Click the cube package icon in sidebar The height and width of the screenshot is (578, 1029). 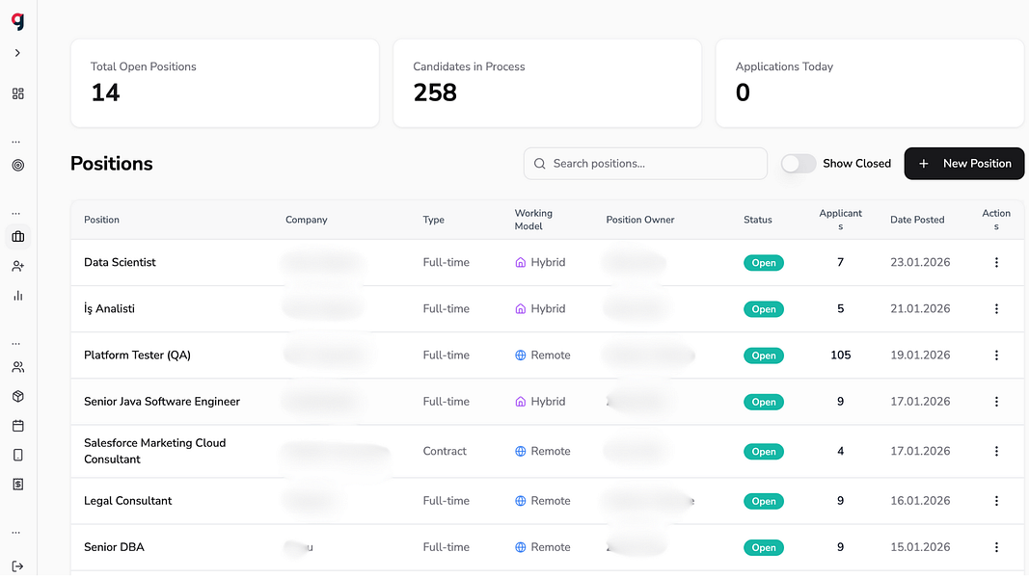point(17,396)
